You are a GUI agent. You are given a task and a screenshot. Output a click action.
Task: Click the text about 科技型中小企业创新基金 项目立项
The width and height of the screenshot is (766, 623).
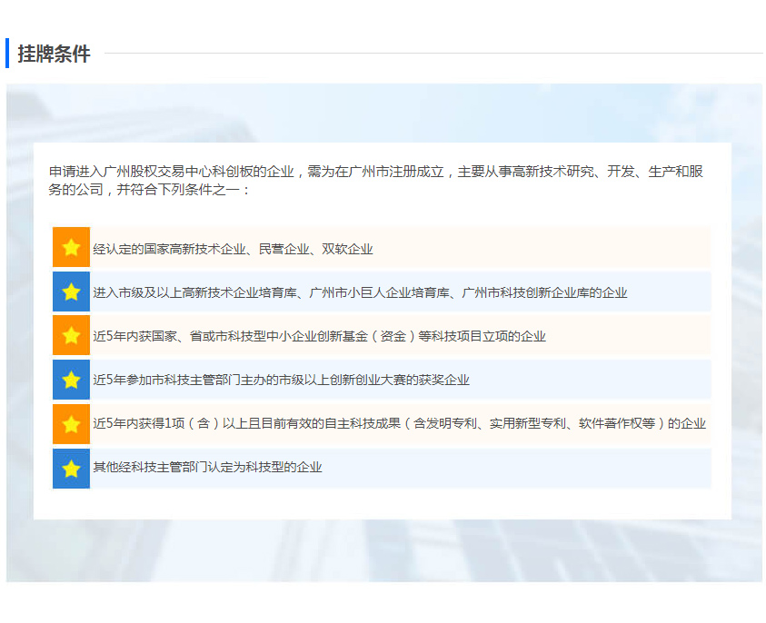click(319, 336)
